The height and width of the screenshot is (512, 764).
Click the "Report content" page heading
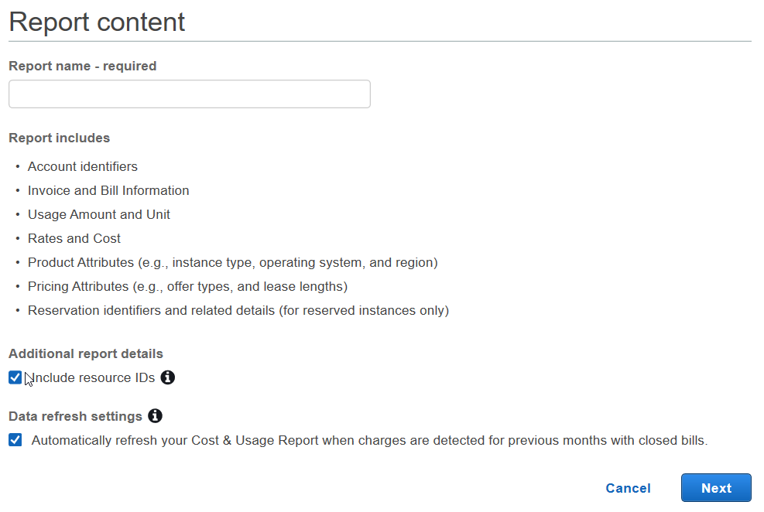coord(97,22)
